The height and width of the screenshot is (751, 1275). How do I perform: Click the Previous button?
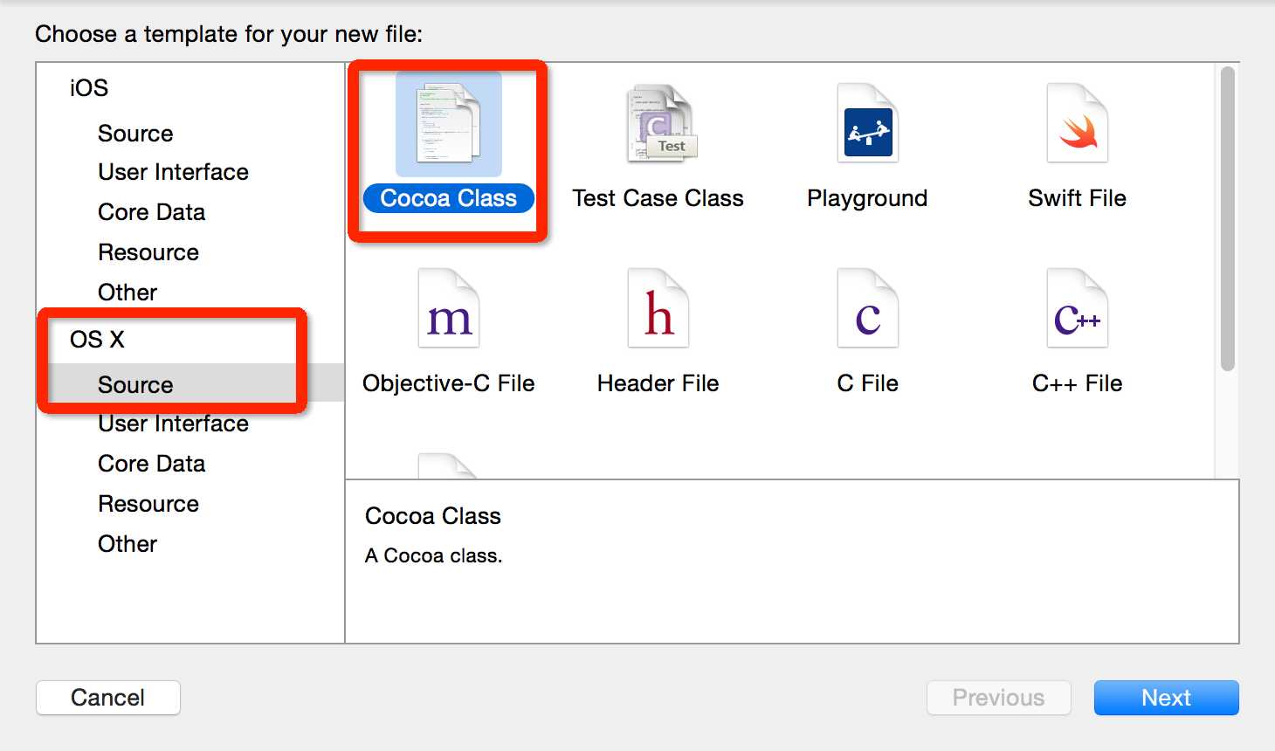point(998,698)
